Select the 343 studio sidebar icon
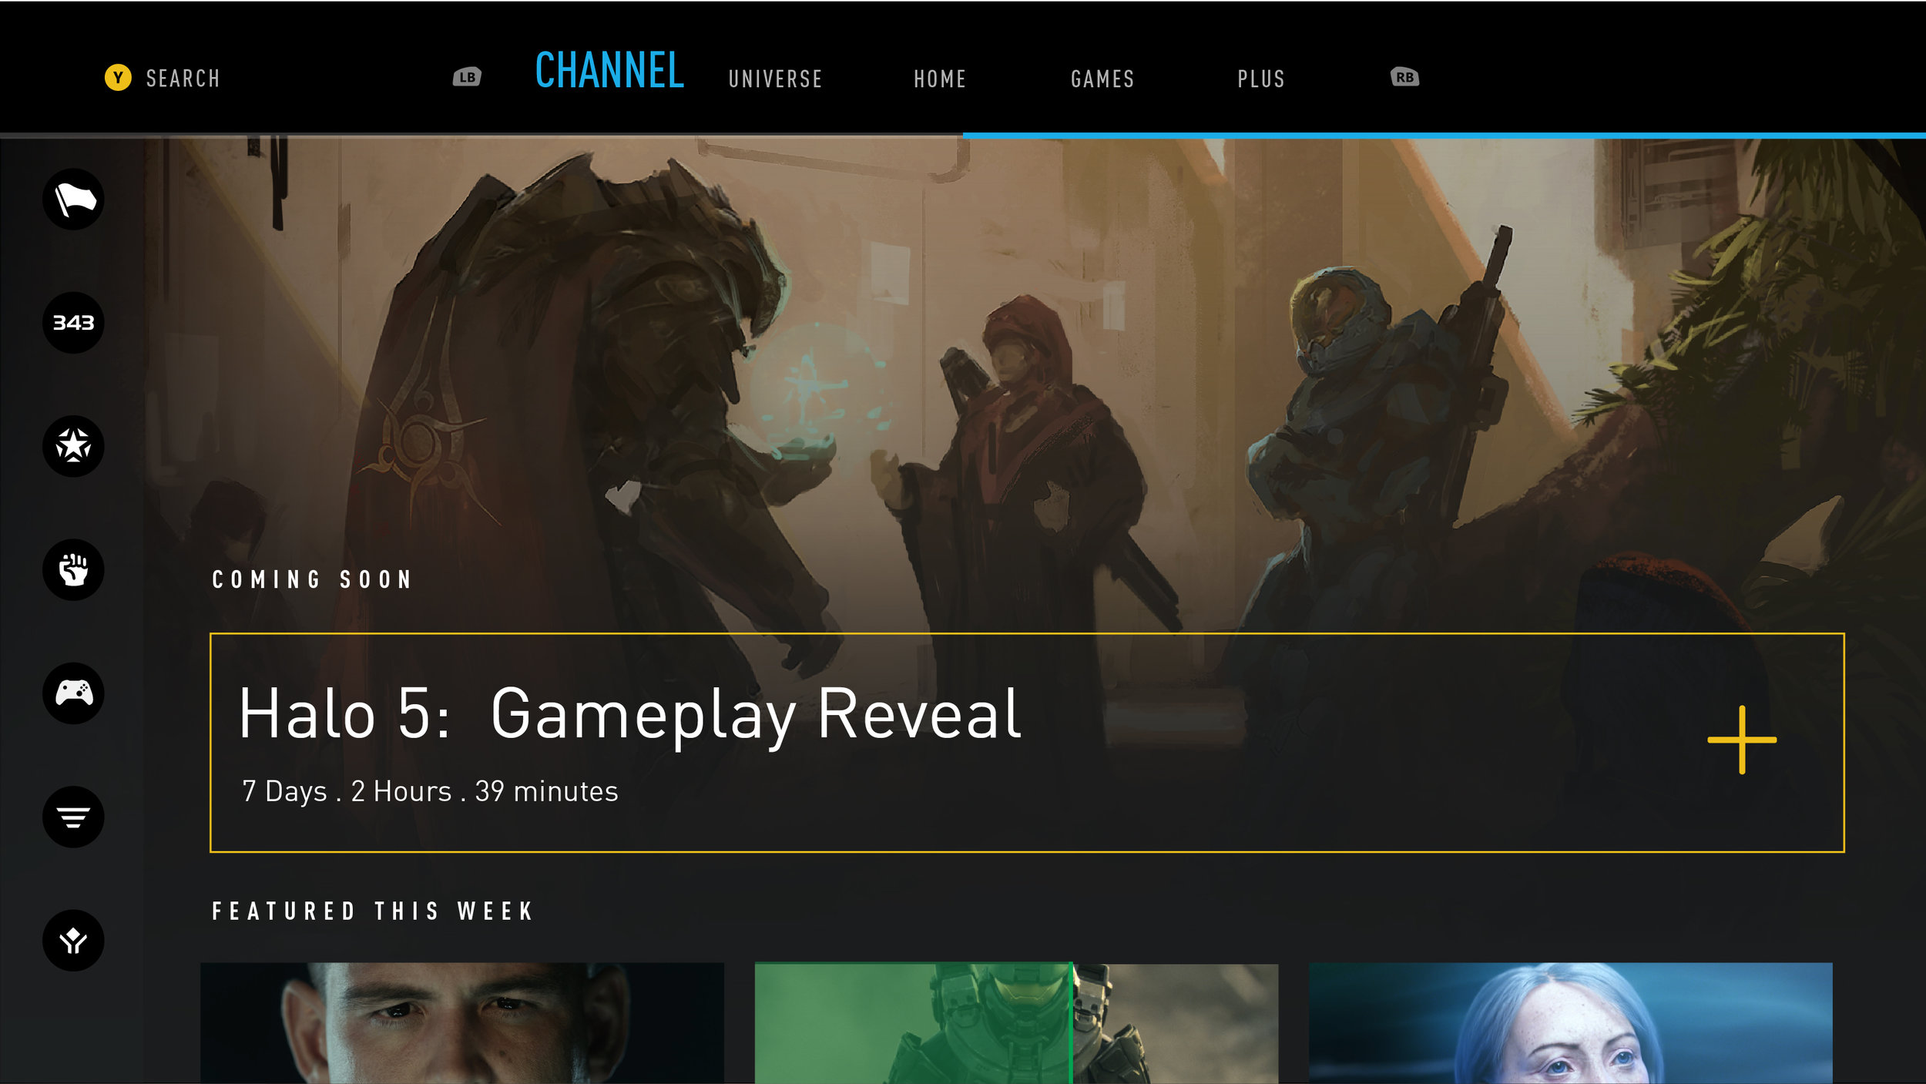This screenshot has height=1084, width=1926. (73, 323)
